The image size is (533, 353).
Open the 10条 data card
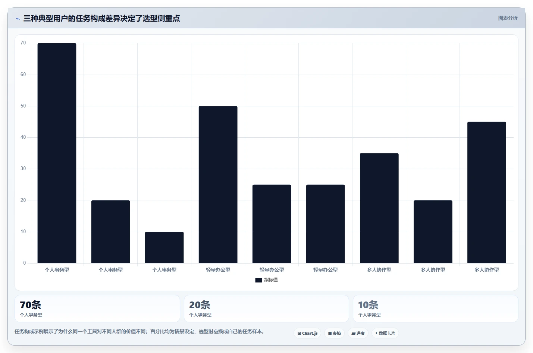(436, 309)
